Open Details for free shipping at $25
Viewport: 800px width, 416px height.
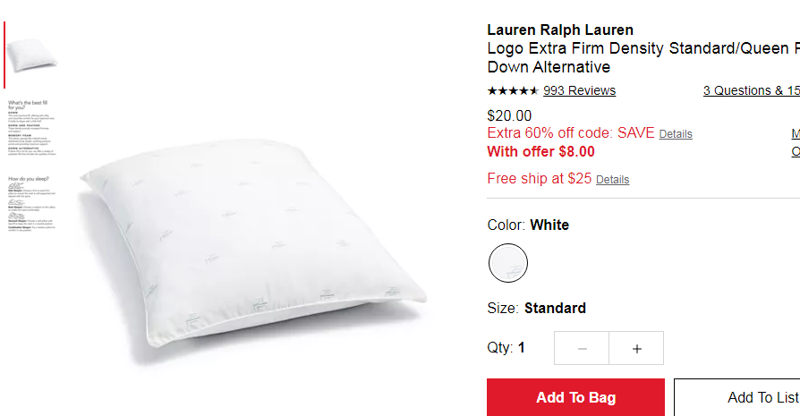pyautogui.click(x=612, y=180)
